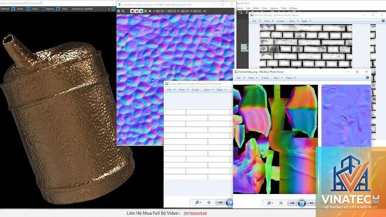Click the W crop value field
This screenshot has height=217, width=386.
(184, 11)
